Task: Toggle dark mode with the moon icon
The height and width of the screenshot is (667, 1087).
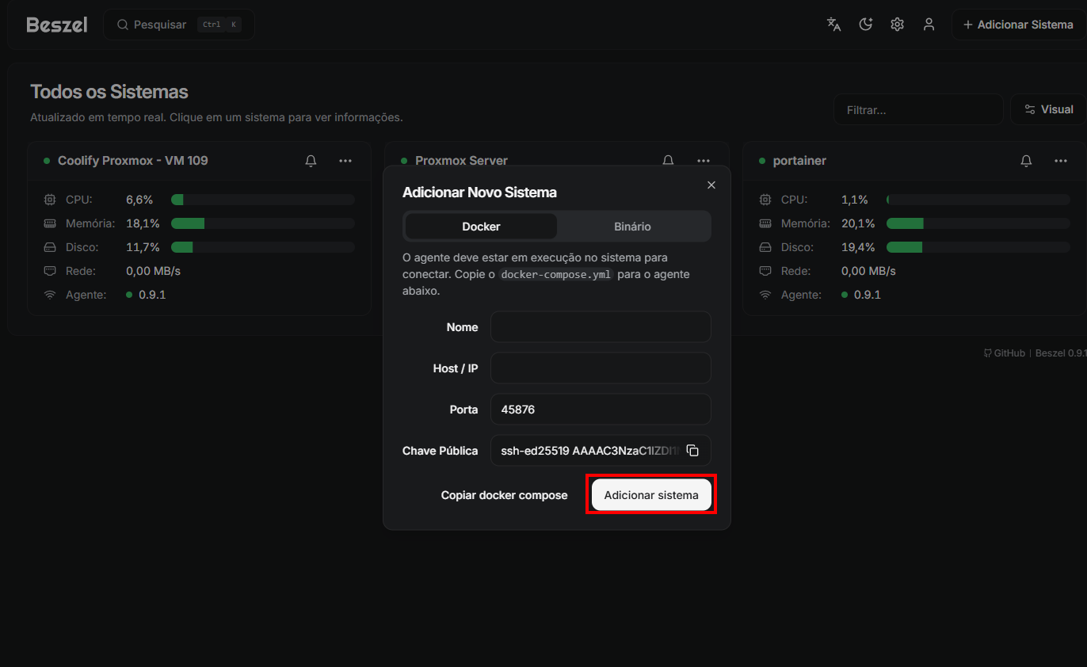Action: pos(865,25)
